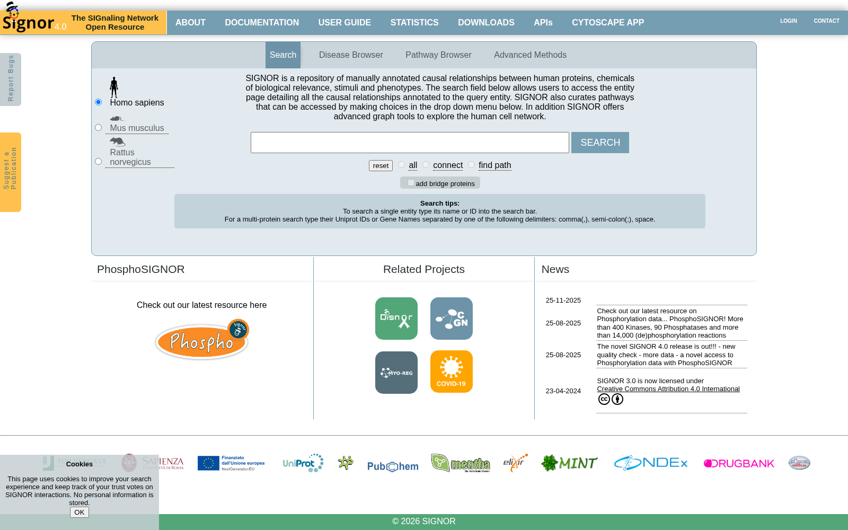
Task: Open the elixir footer logo
Action: pyautogui.click(x=515, y=463)
